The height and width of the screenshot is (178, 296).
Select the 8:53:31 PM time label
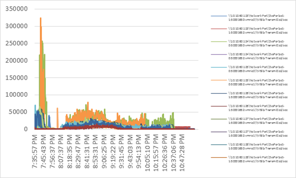pyautogui.click(x=96, y=151)
